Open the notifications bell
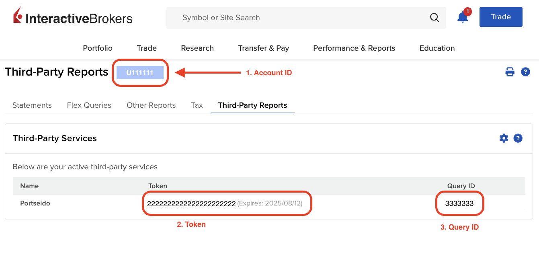Screen dimensions: 539x269 [463, 17]
